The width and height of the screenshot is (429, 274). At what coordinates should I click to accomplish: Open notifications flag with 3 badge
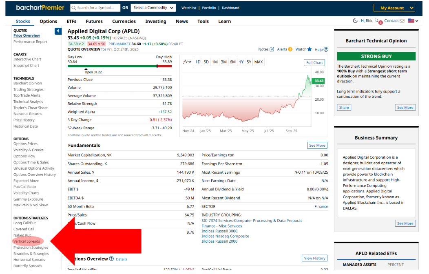click(x=376, y=21)
